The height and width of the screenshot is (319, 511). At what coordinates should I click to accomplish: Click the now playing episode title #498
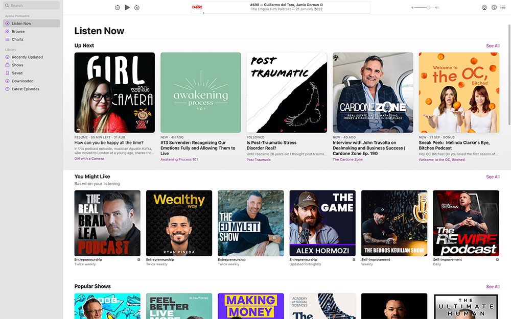click(x=285, y=5)
